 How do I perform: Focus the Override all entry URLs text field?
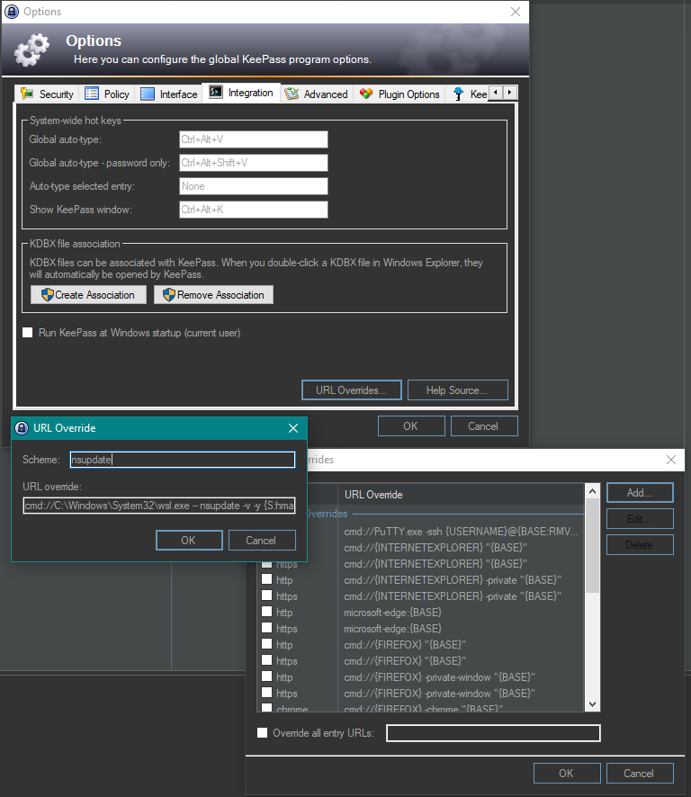pyautogui.click(x=493, y=733)
